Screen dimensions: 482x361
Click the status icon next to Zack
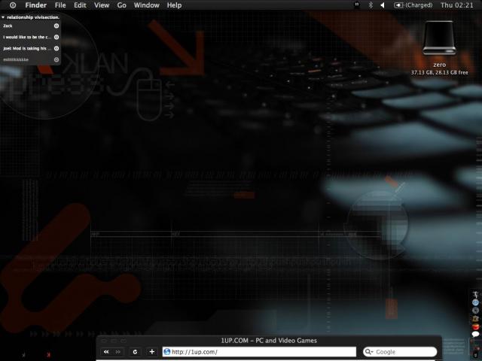point(56,26)
